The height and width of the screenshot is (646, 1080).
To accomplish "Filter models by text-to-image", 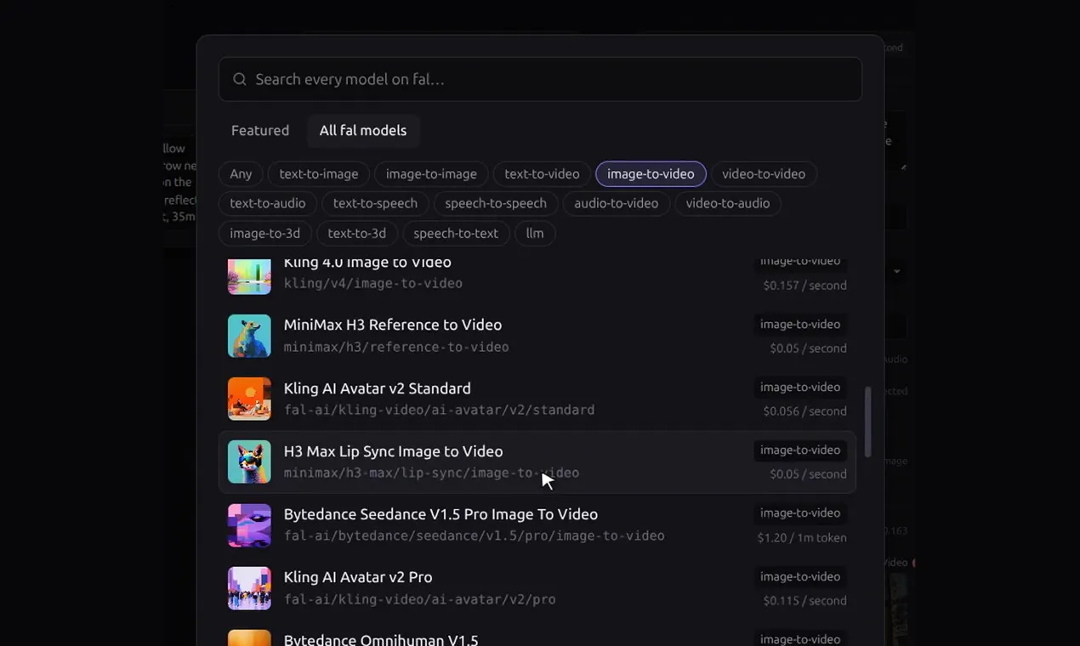I will [x=319, y=173].
